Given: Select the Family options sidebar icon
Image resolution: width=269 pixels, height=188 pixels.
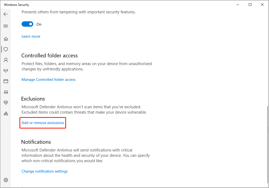Looking at the screenshot, I should click(6, 114).
